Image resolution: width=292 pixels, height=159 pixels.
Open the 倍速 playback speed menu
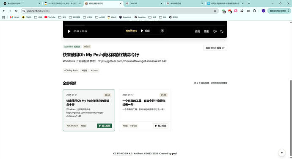(206, 31)
